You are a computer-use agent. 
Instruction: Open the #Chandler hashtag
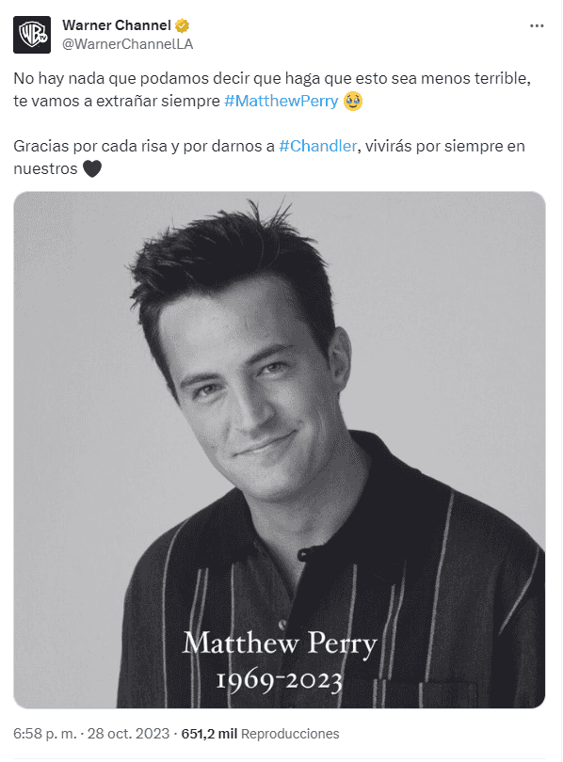(318, 146)
